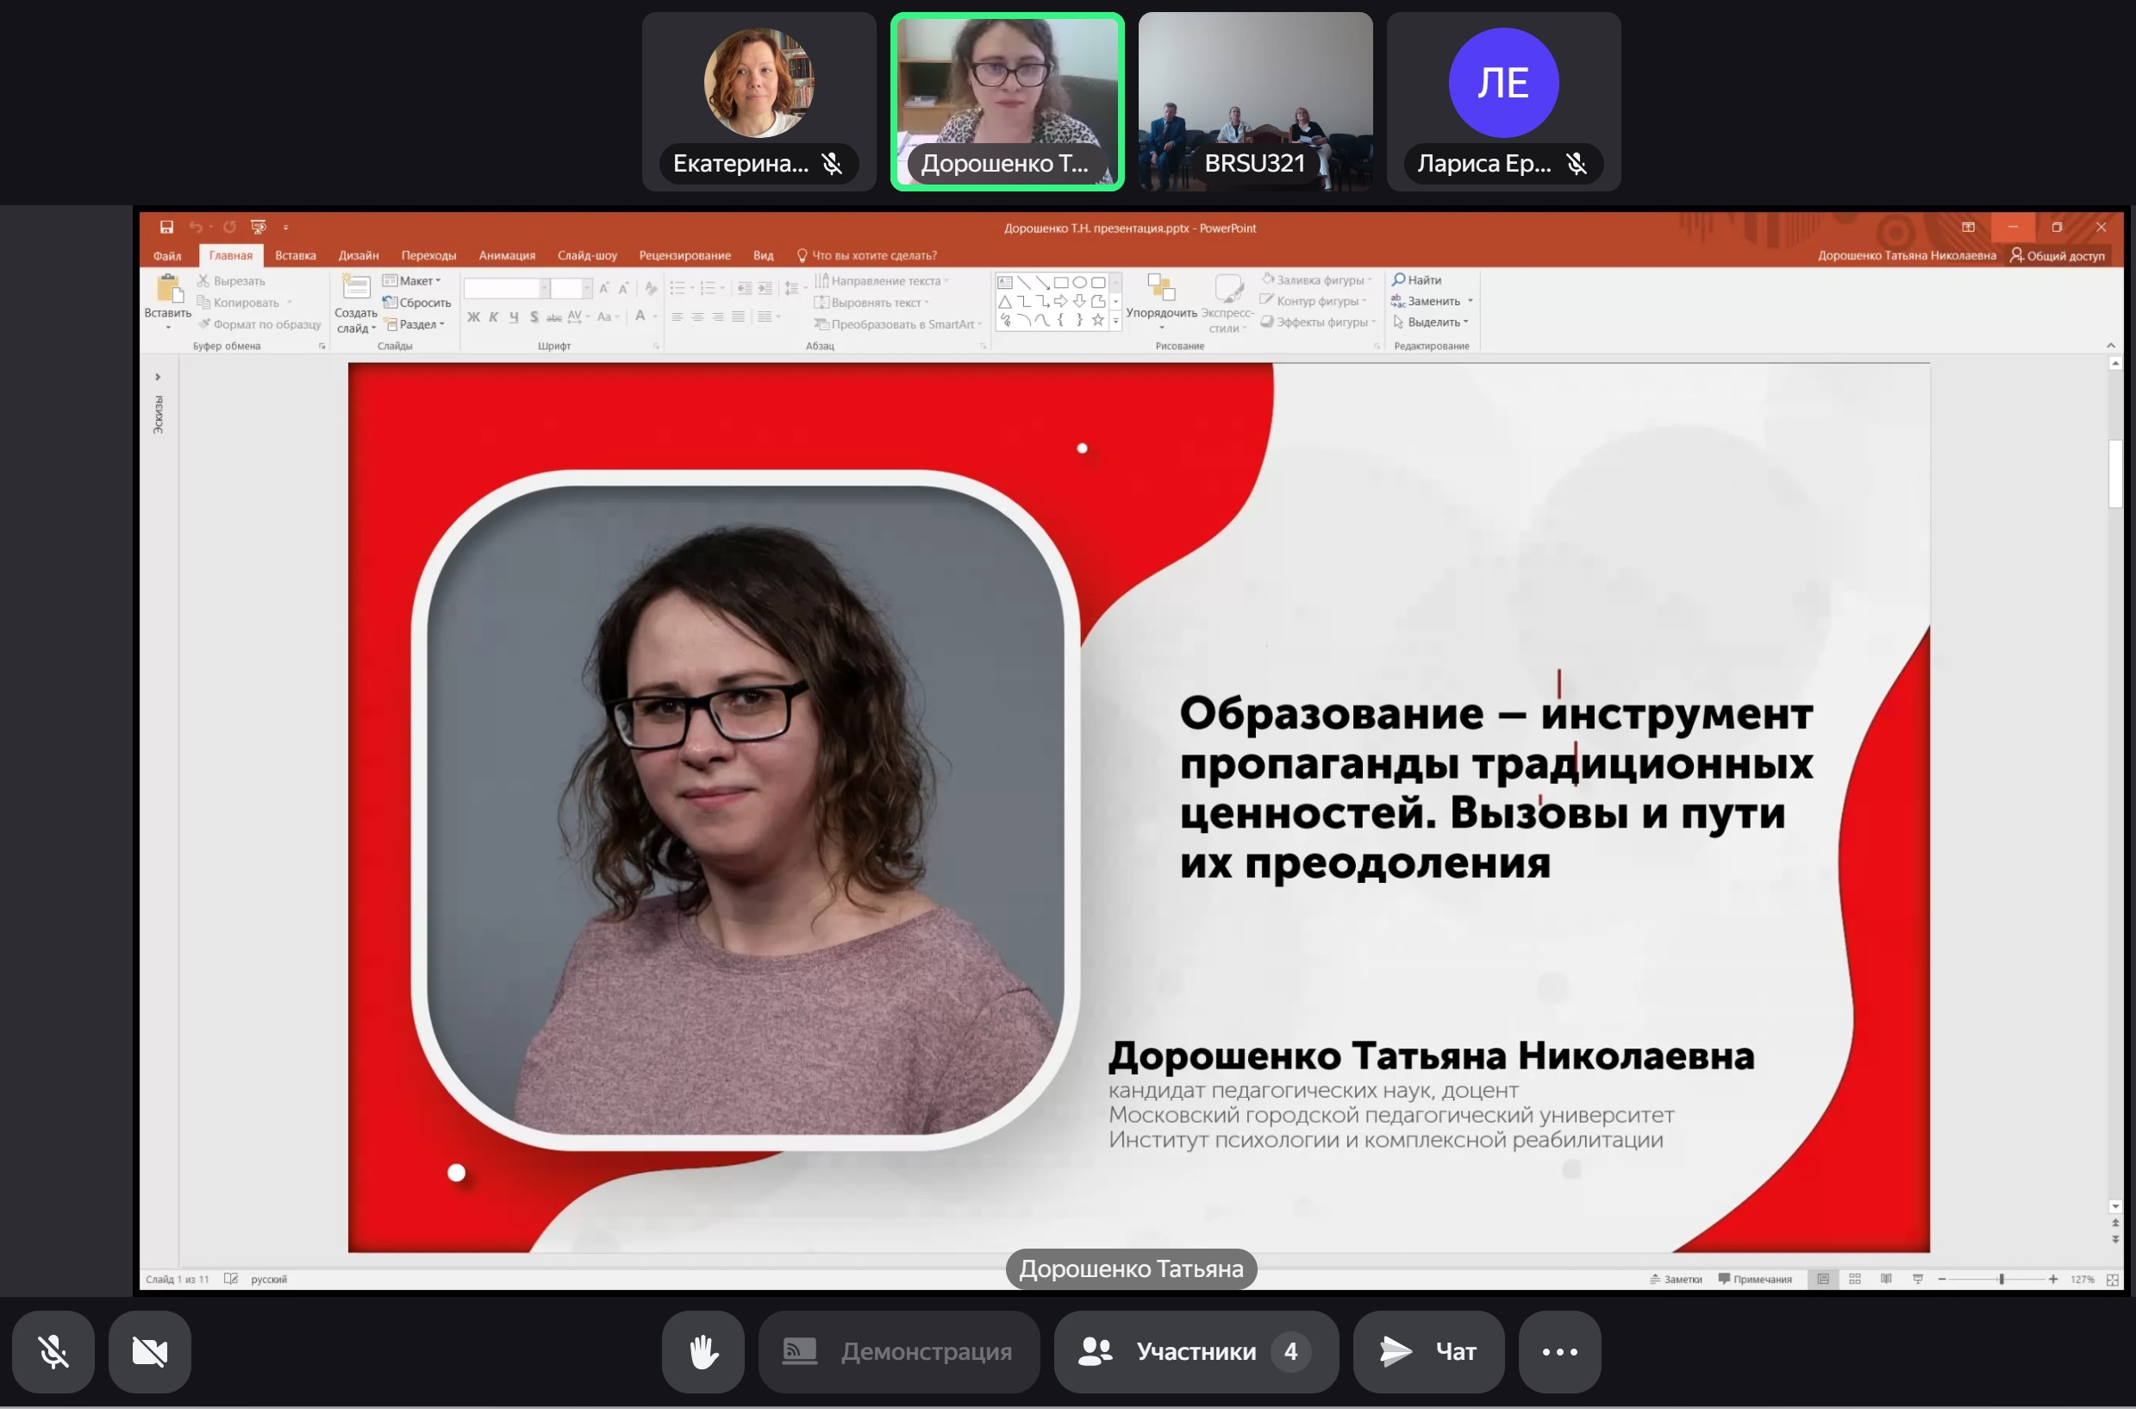Open the Участники participants panel
The width and height of the screenshot is (2136, 1409).
(x=1196, y=1351)
